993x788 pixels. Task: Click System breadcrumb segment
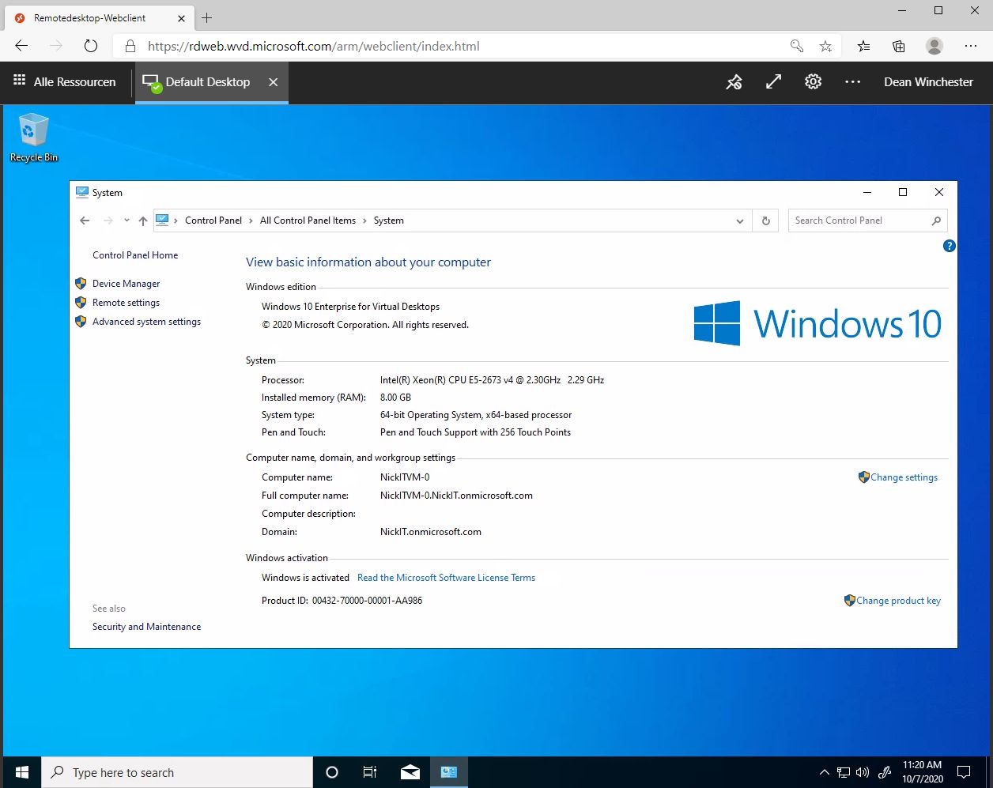388,221
